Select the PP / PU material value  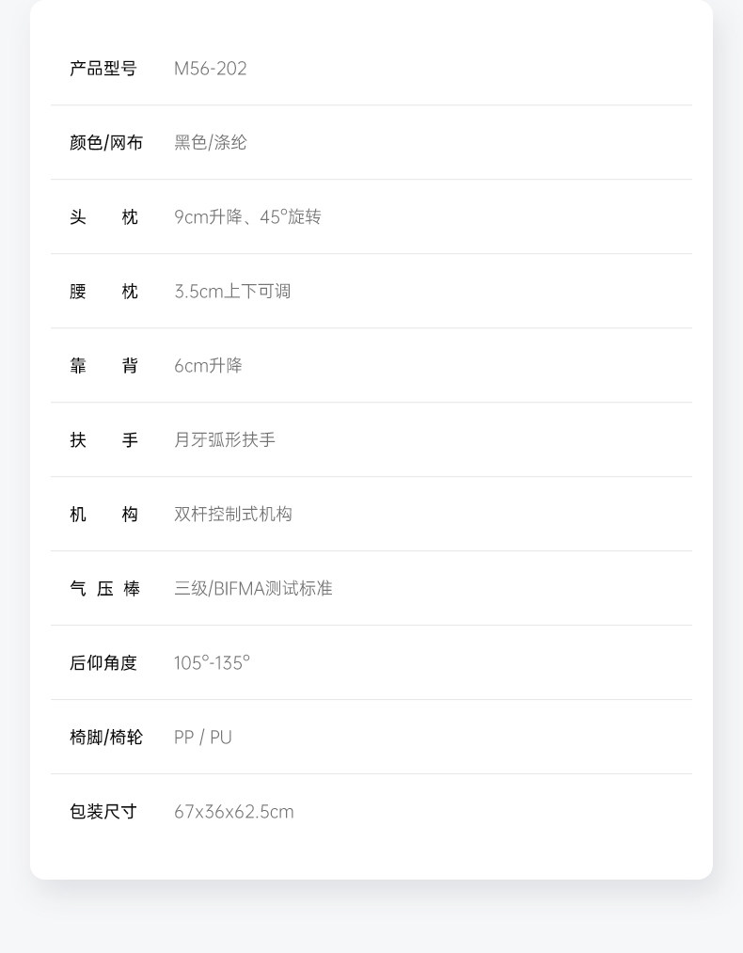pyautogui.click(x=202, y=738)
